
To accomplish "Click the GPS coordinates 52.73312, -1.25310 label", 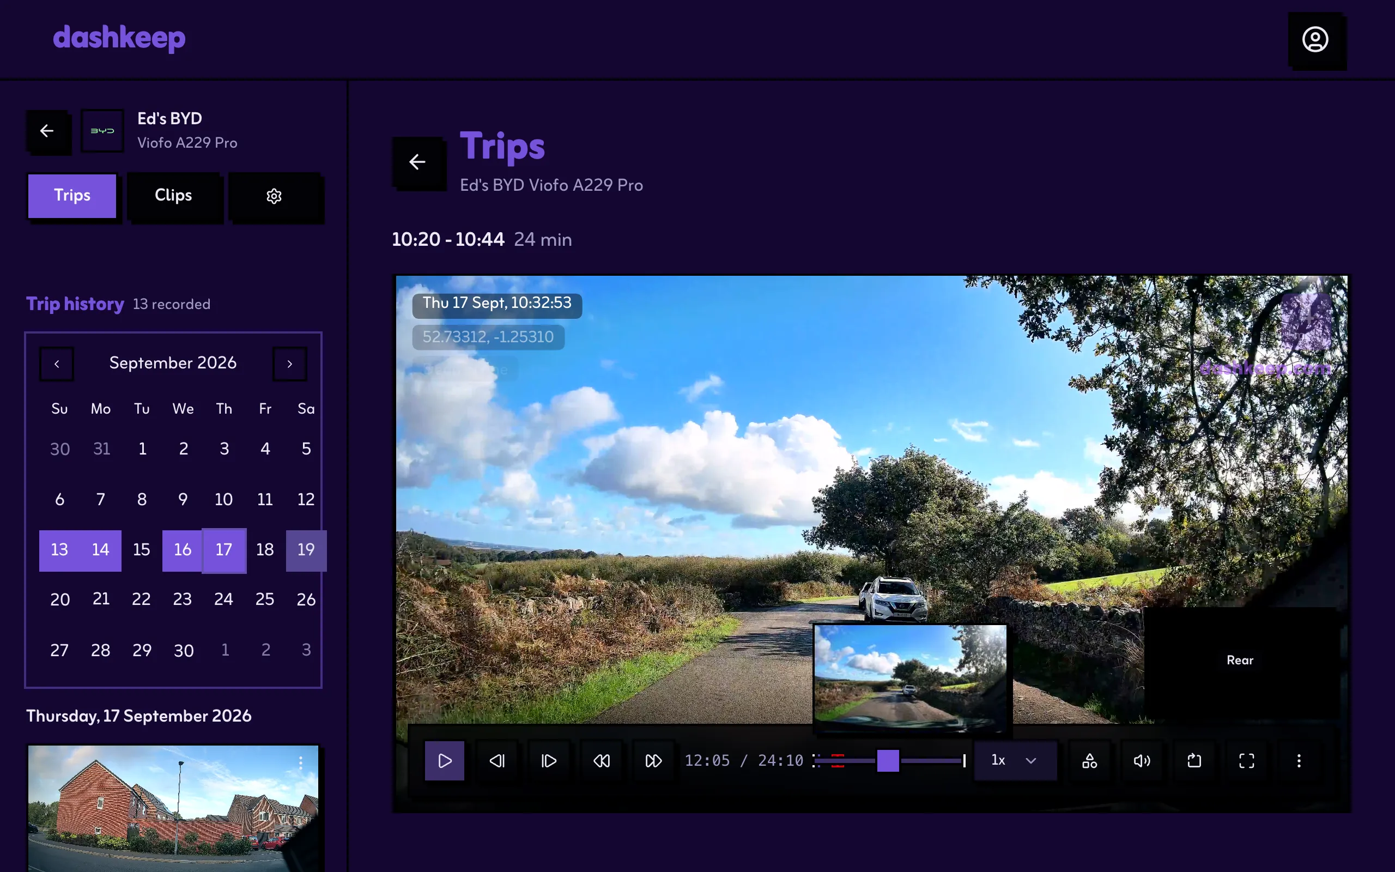I will [x=488, y=337].
